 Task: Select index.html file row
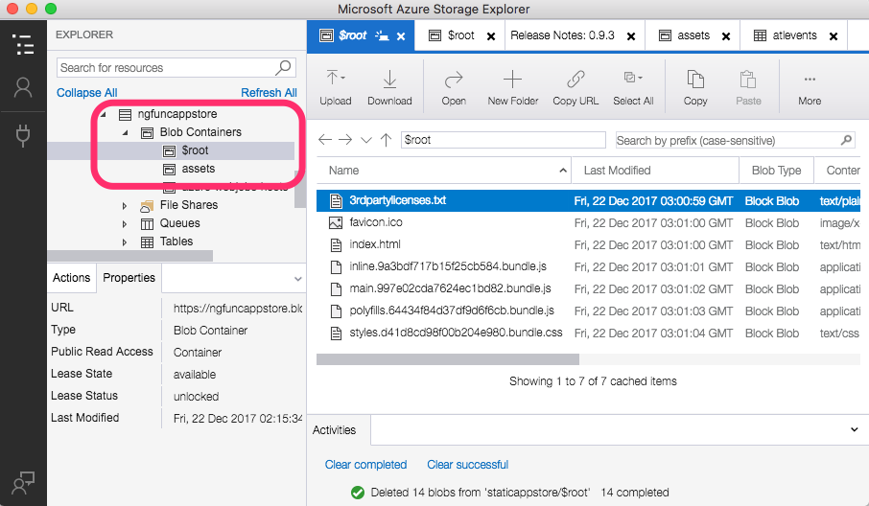588,244
